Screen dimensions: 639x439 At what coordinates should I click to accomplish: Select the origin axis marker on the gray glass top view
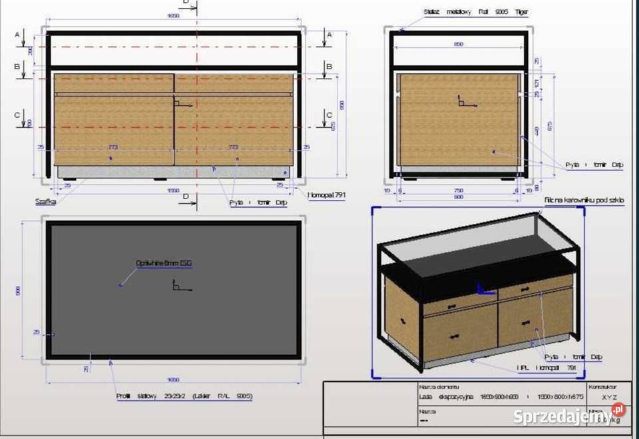pos(178,286)
